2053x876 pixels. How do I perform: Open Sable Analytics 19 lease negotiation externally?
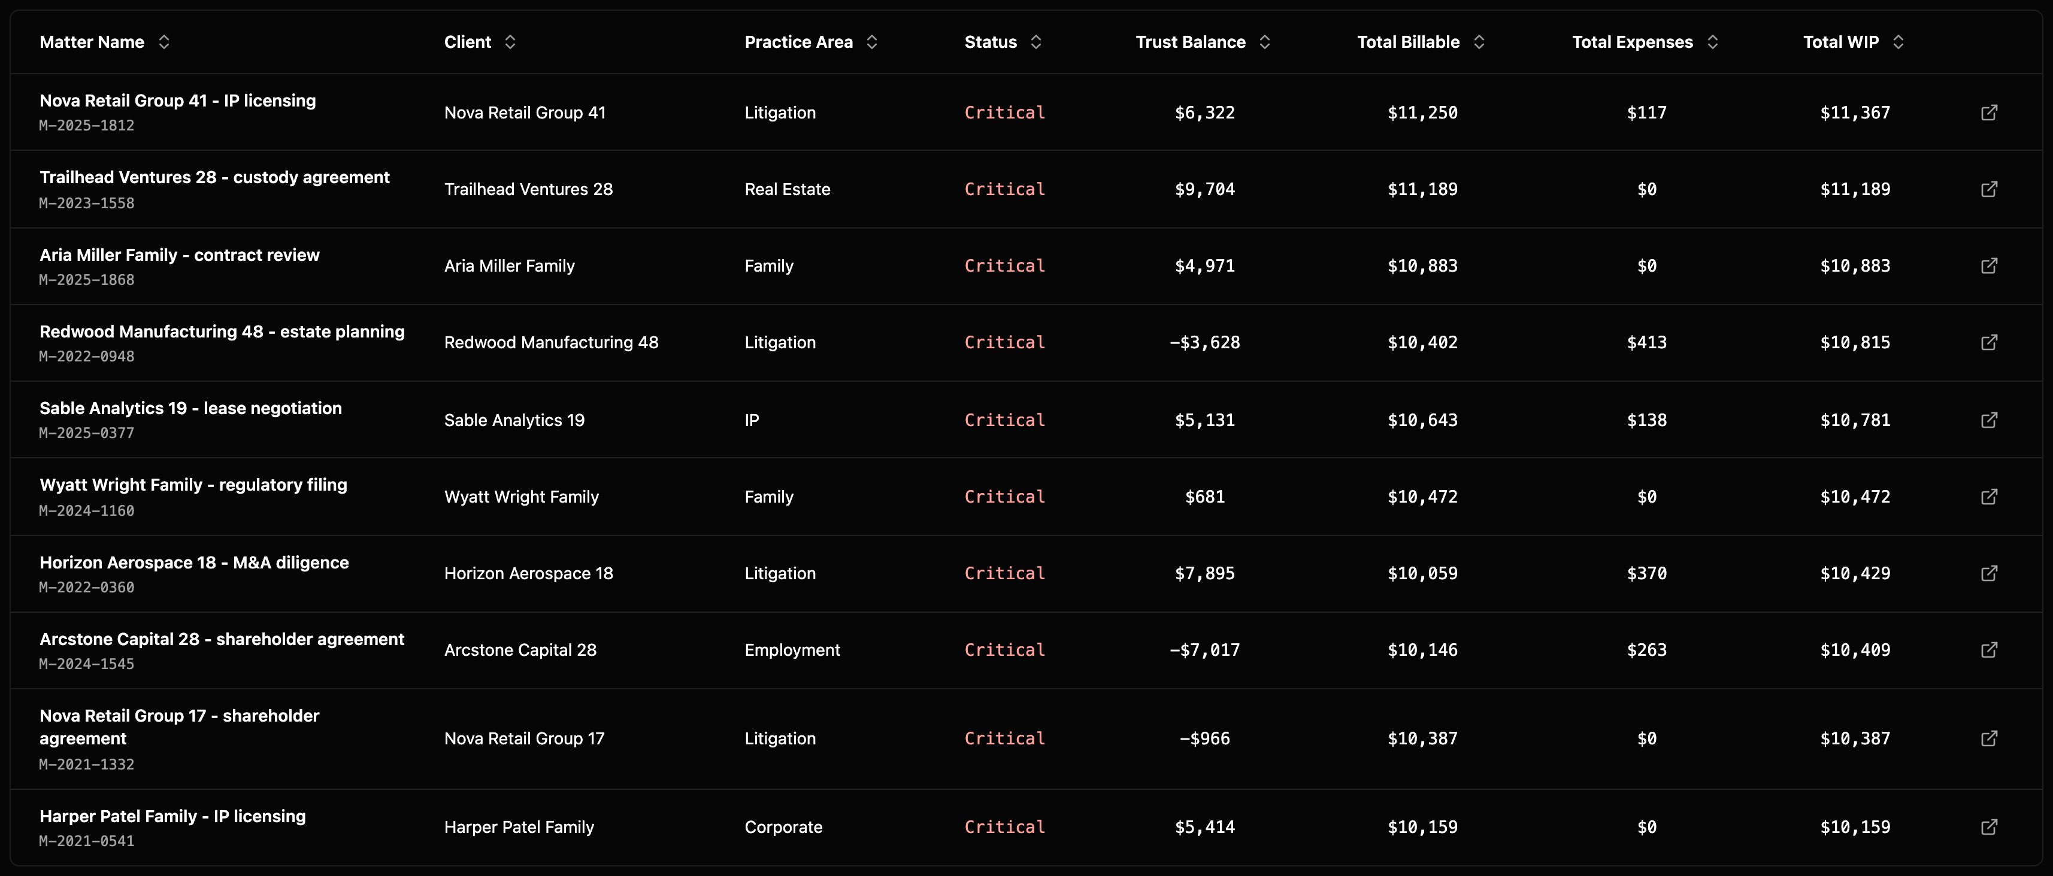1990,419
